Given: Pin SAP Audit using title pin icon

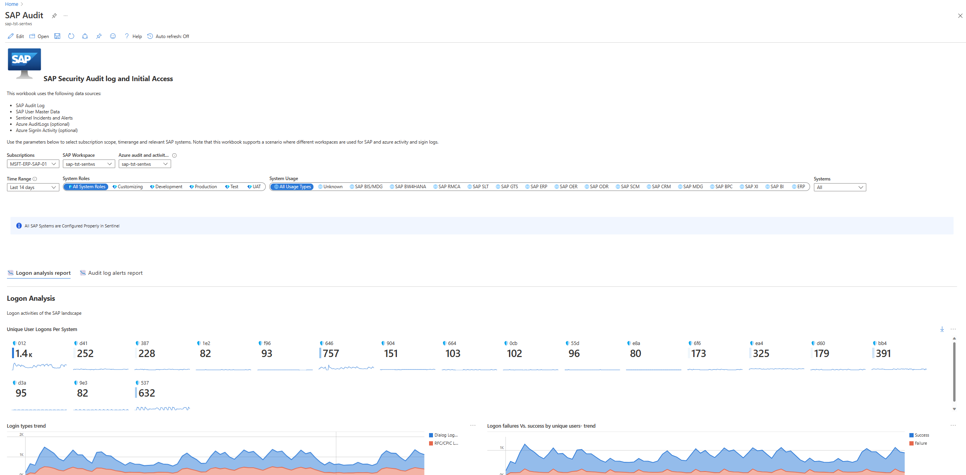Looking at the screenshot, I should pos(54,16).
